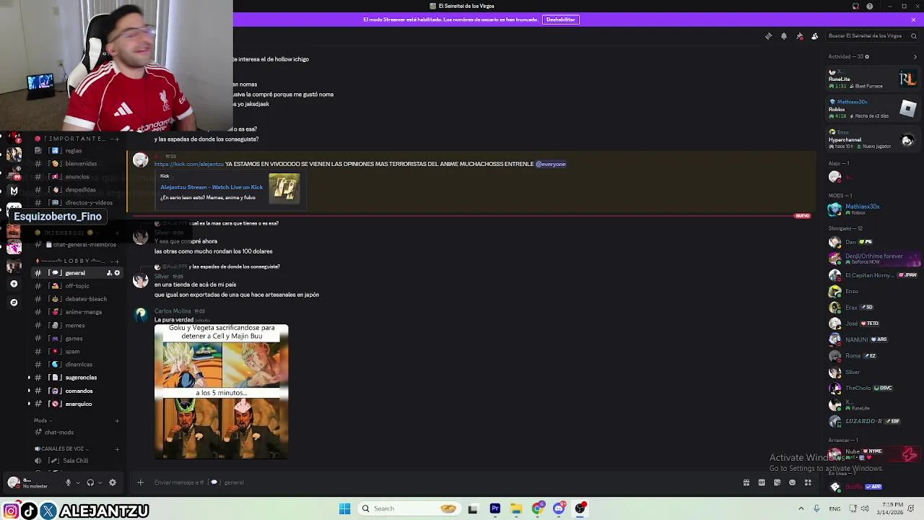Screen dimensions: 924x520
Task: Open the Discord help icon
Action: 870,6
